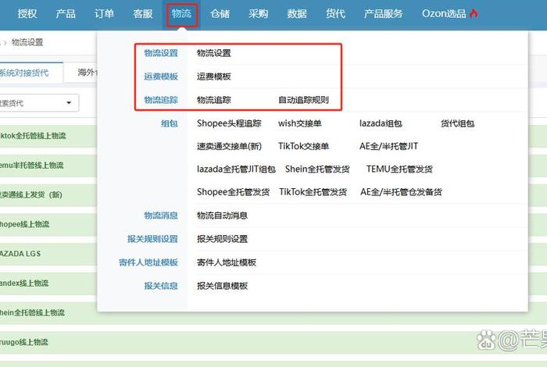Image resolution: width=547 pixels, height=367 pixels.
Task: Open Shopee头程追踪 link
Action: [x=229, y=123]
